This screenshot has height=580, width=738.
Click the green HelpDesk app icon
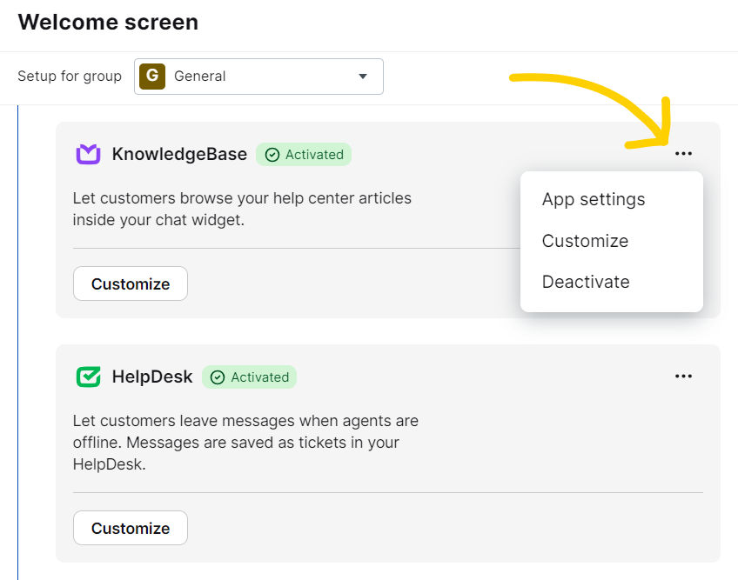[88, 377]
